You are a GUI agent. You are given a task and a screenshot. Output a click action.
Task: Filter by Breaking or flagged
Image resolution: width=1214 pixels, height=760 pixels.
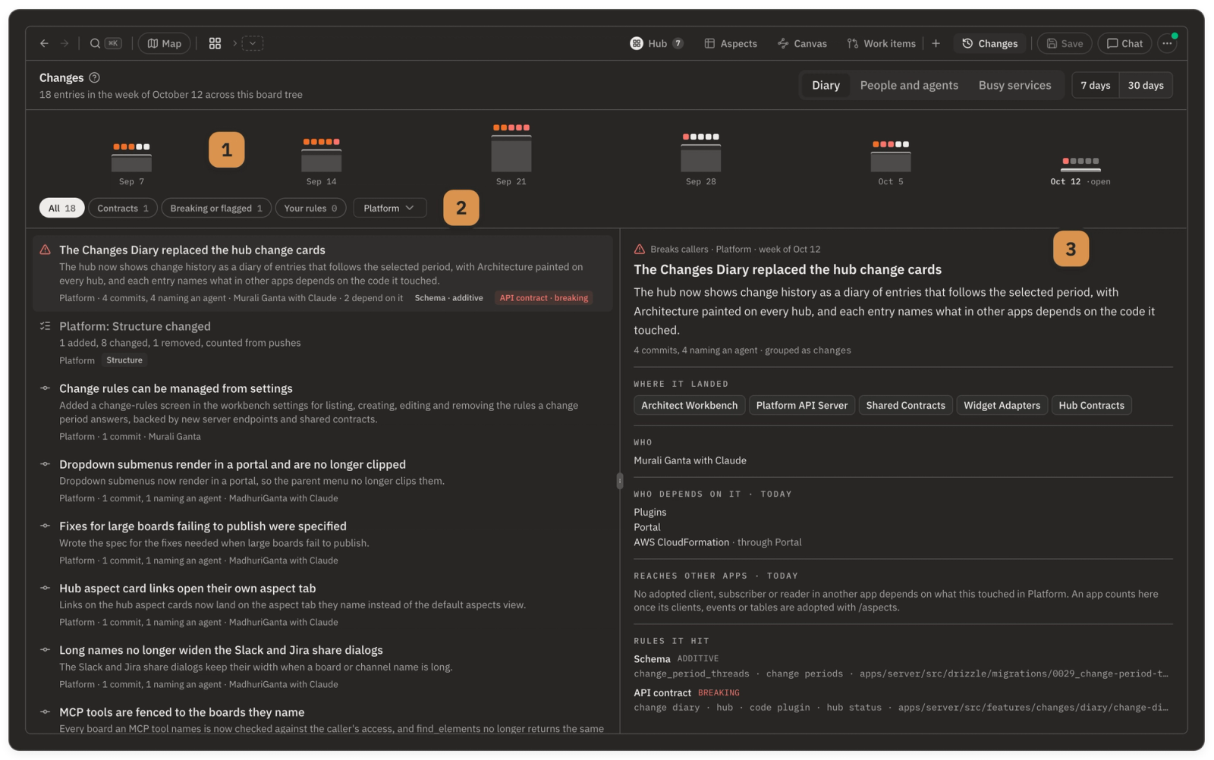tap(216, 208)
